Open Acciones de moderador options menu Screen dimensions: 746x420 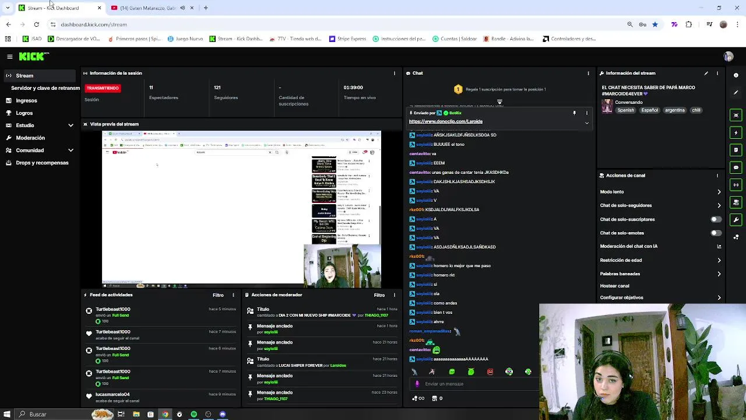pos(395,295)
